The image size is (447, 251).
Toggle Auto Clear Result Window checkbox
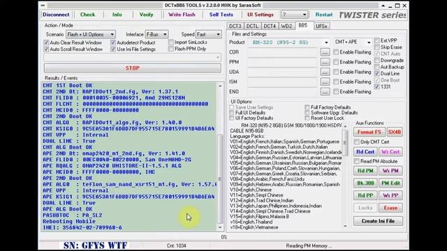46,43
